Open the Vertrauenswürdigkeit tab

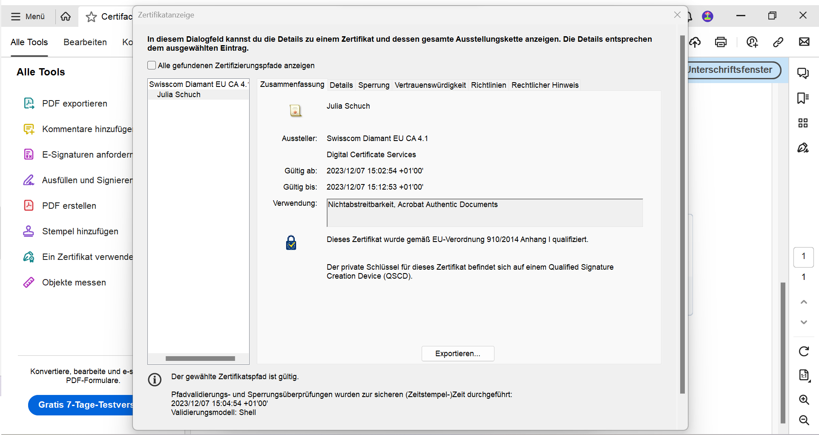pos(430,85)
